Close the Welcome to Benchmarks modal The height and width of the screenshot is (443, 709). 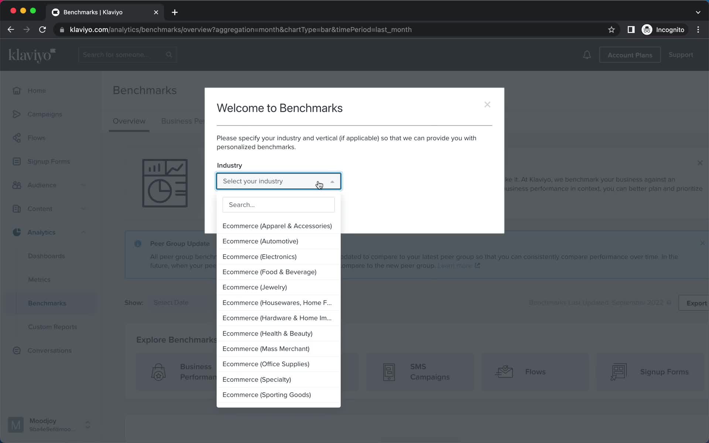[487, 104]
